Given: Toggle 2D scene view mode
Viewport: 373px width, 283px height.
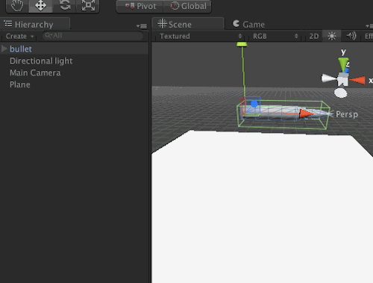Looking at the screenshot, I should 314,37.
